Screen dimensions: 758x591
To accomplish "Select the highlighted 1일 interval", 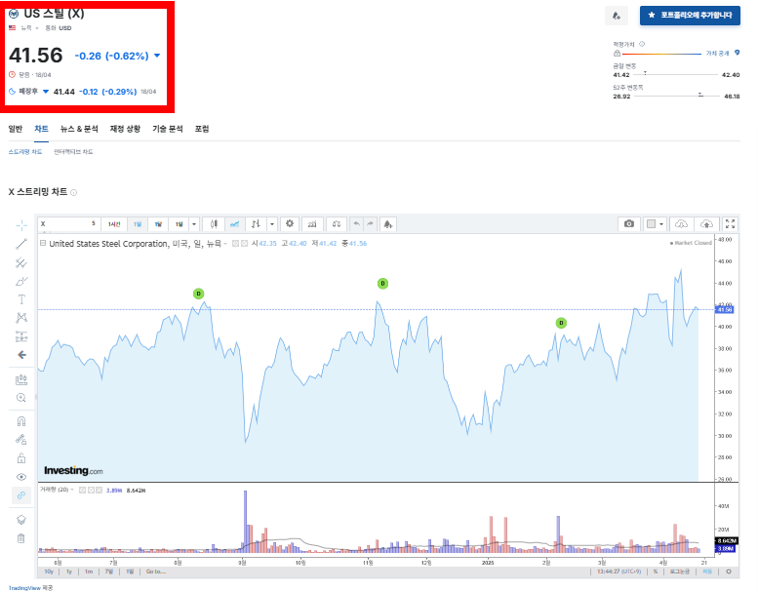I will (138, 223).
